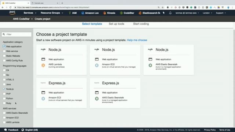The image size is (235, 132).
Task: Check AWS Elastic Beanstalk service filter
Action: (x=4, y=113)
